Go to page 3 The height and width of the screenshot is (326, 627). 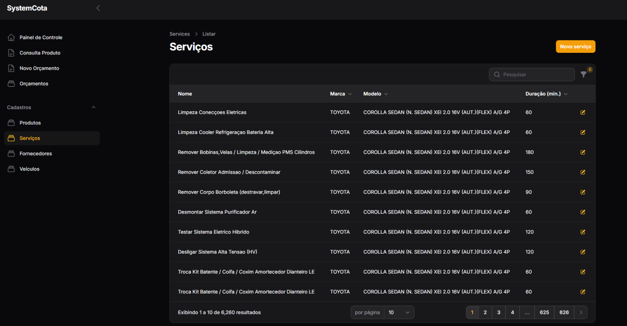[499, 312]
